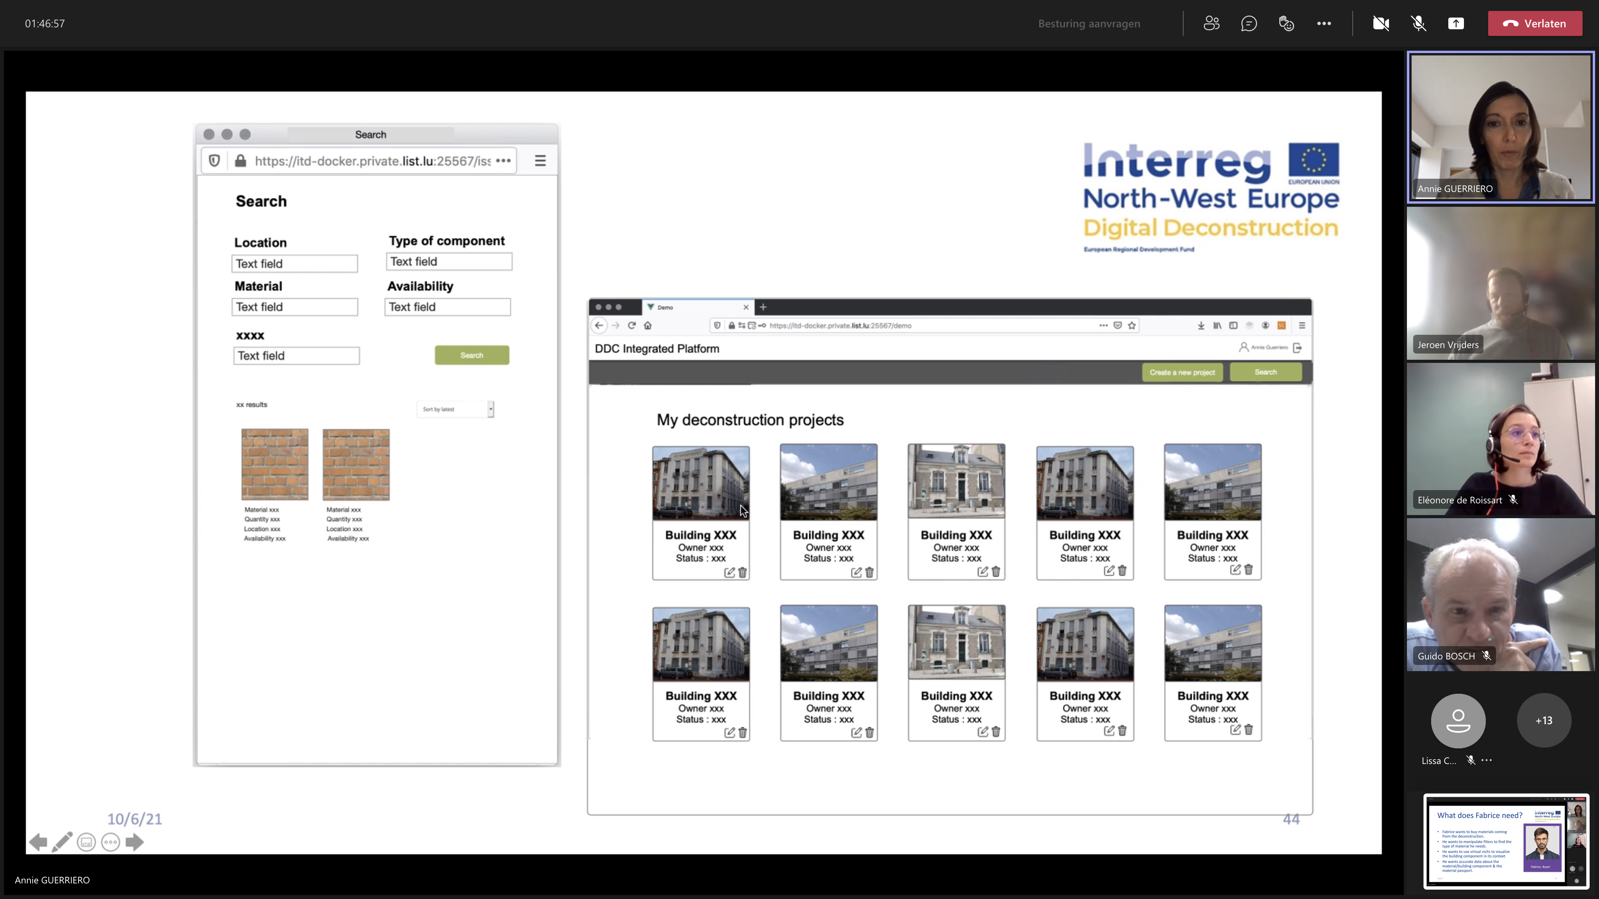Open the slide options ellipsis icon
This screenshot has height=899, width=1599.
(110, 842)
